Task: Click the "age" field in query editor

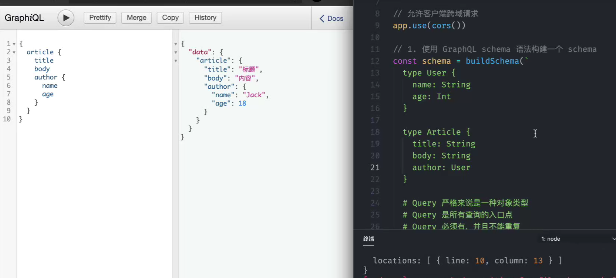Action: click(48, 94)
